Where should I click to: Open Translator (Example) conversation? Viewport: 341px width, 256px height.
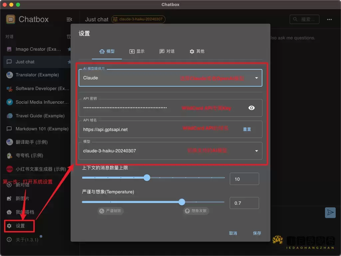[x=37, y=75]
